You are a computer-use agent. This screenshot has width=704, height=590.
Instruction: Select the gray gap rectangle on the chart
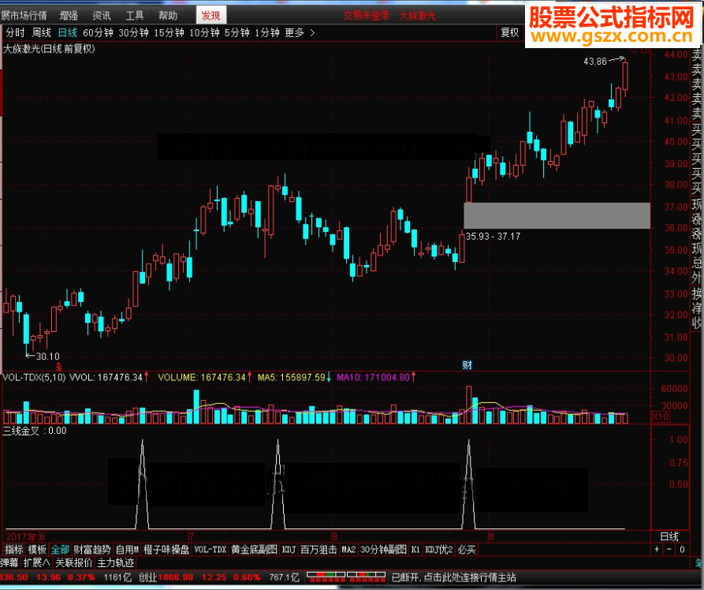(x=557, y=215)
